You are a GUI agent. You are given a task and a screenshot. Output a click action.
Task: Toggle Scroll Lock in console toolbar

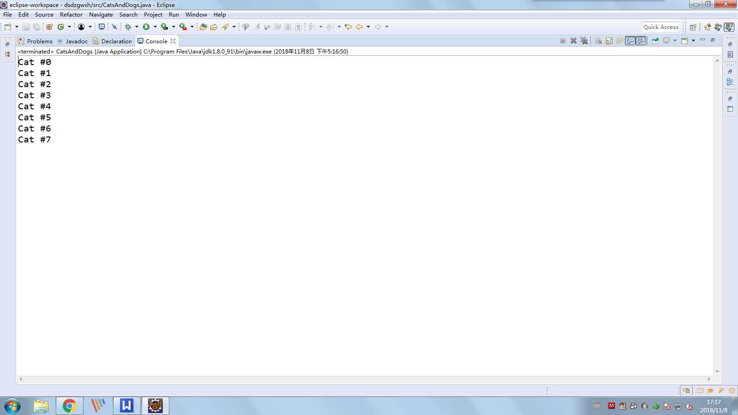(x=609, y=41)
